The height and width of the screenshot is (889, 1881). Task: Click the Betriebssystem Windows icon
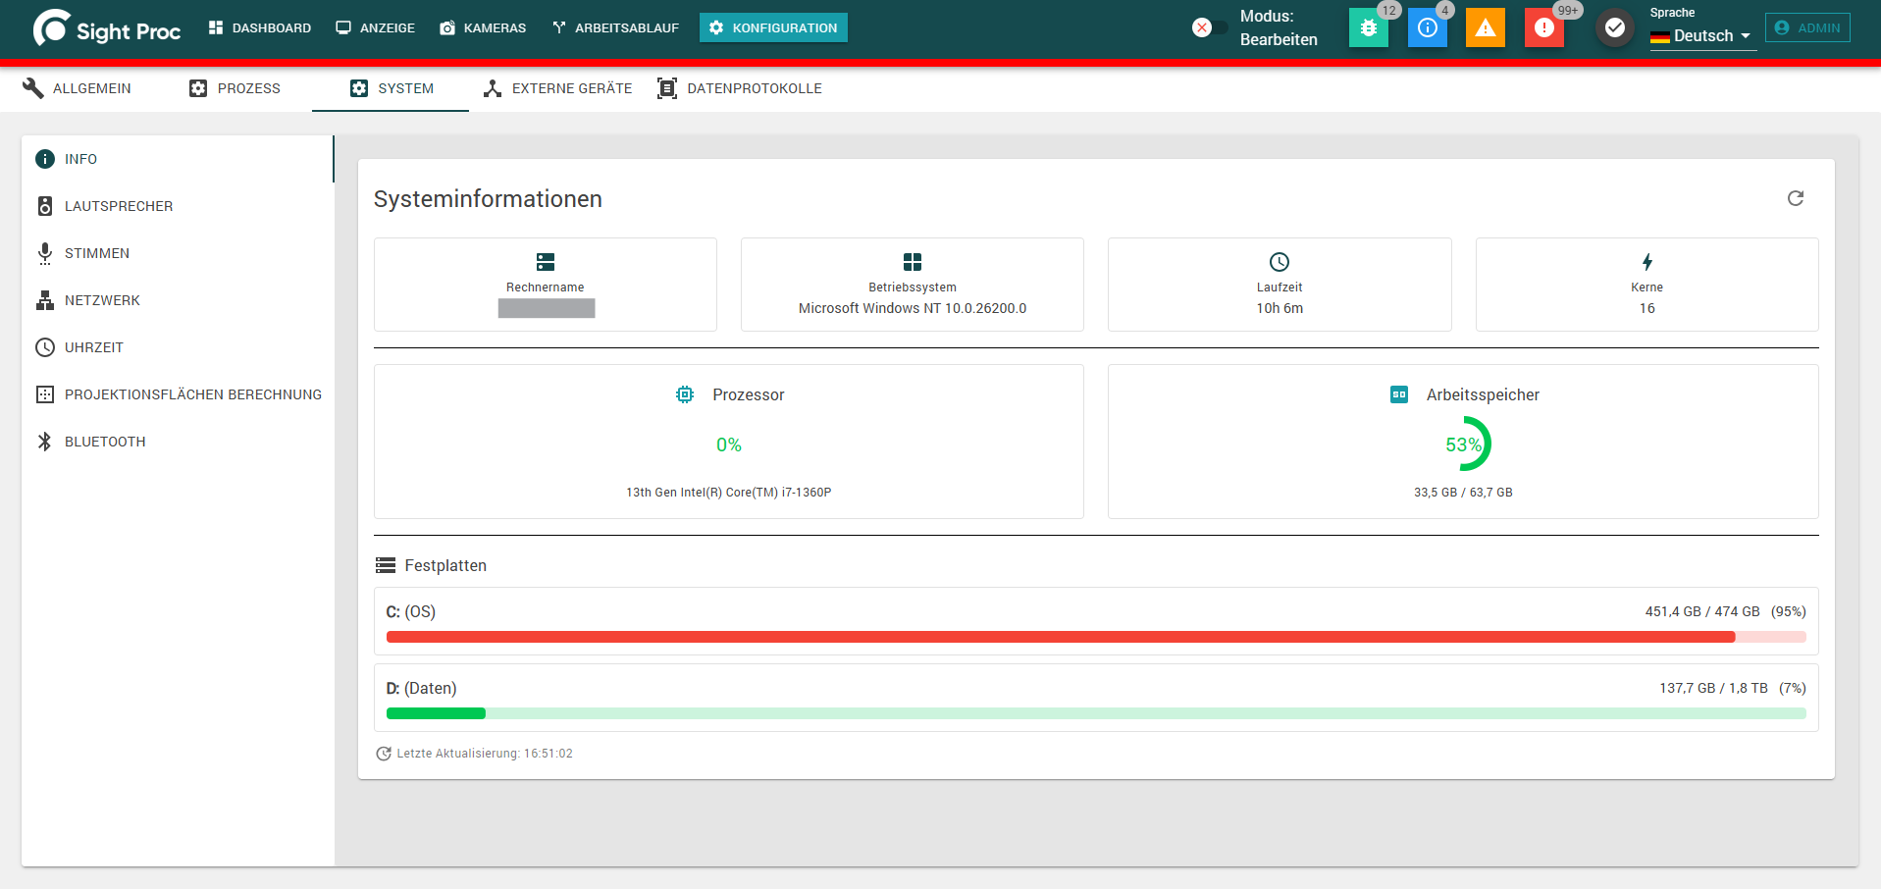pos(913,262)
